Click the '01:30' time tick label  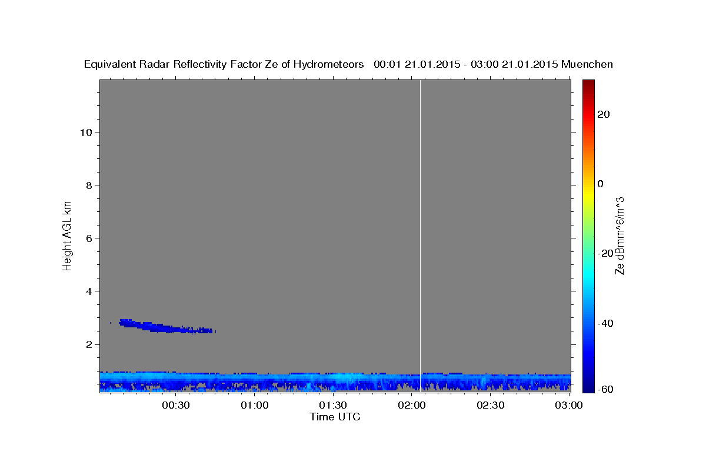coord(332,405)
